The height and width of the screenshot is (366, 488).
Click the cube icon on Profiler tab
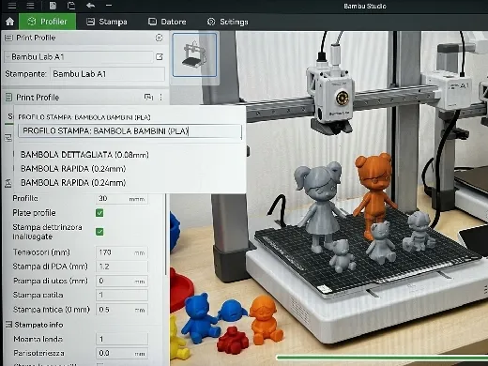(x=32, y=22)
